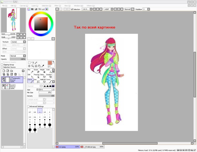Image resolution: width=197 pixels, height=152 pixels.
Task: Swap foreground and background colors
Action: click(53, 62)
